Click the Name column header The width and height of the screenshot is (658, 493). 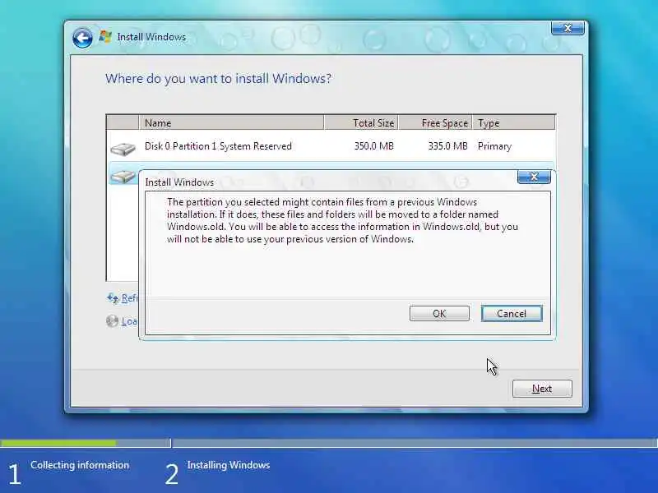click(231, 122)
